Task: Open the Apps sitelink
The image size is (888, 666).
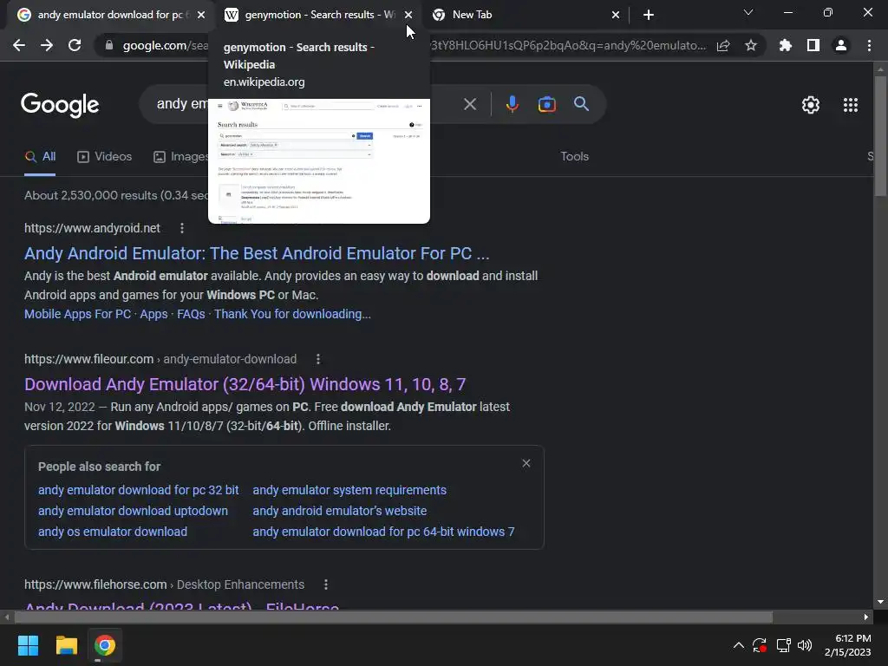Action: 153,314
